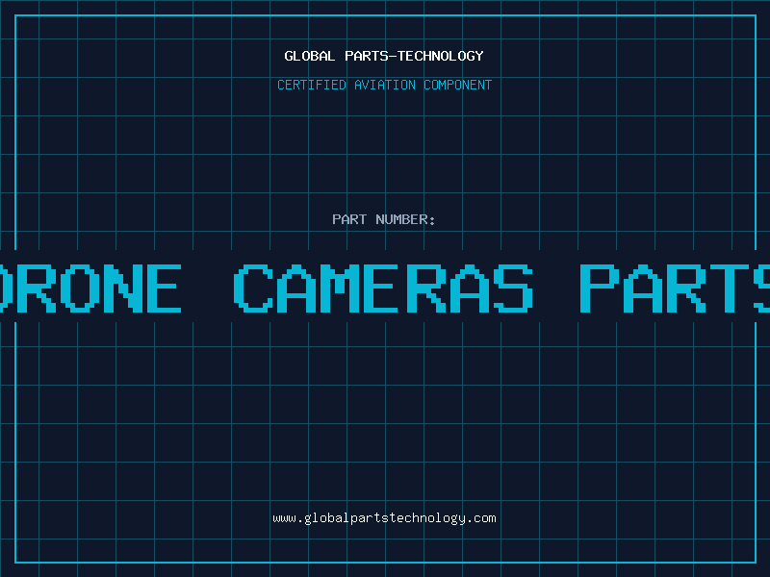Click the large 'CAMERAS' word

pyautogui.click(x=383, y=288)
